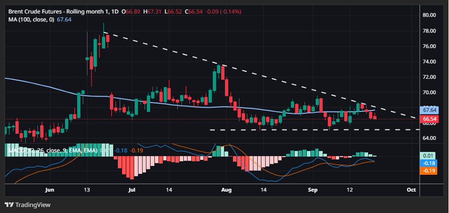Click the deepest red MACD histogram bar near Jul

[131, 167]
